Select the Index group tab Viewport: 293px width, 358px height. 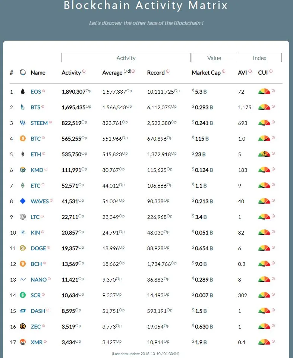[260, 58]
